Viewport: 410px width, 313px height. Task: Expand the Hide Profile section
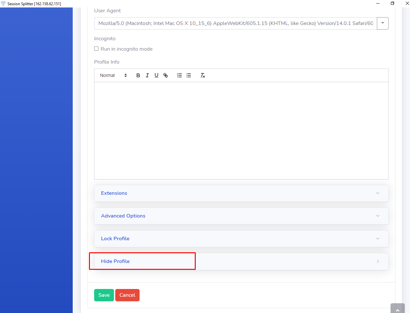pos(241,261)
